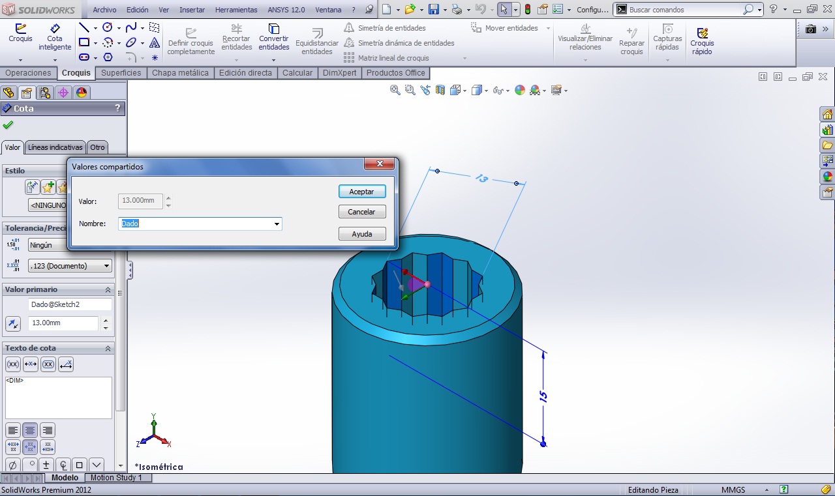Image resolution: width=835 pixels, height=496 pixels.
Task: Open DisplayManager tab icon
Action: [x=81, y=93]
